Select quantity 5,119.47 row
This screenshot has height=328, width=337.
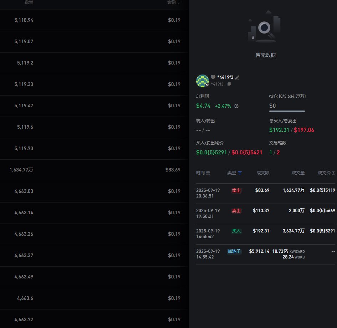(x=24, y=106)
